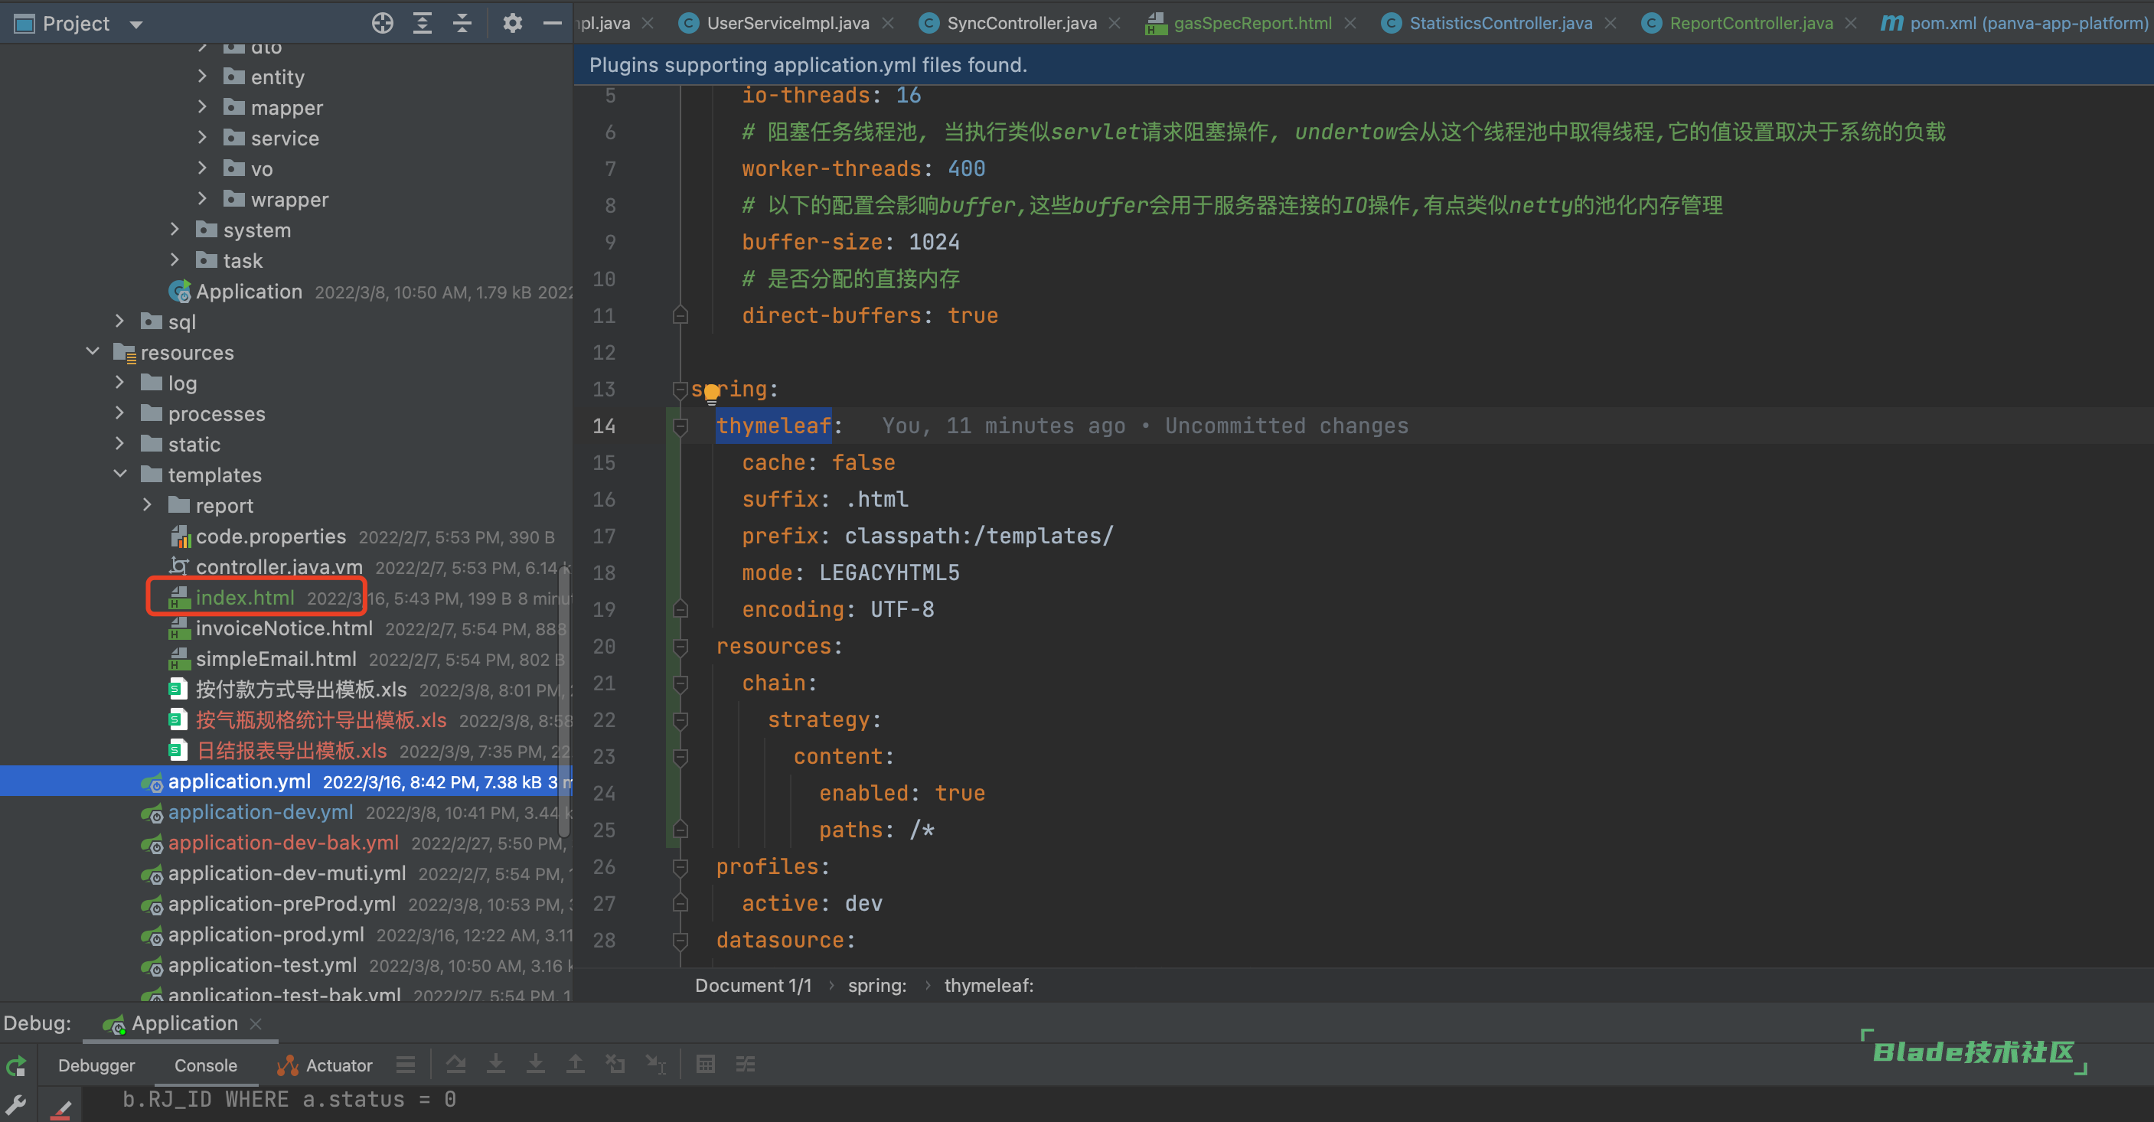Viewport: 2154px width, 1122px height.
Task: Select application-prod.yml file
Action: point(266,934)
